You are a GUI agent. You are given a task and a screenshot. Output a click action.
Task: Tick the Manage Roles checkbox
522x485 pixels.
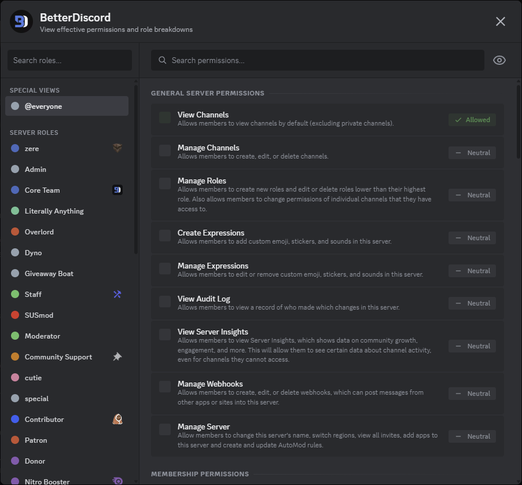[165, 183]
